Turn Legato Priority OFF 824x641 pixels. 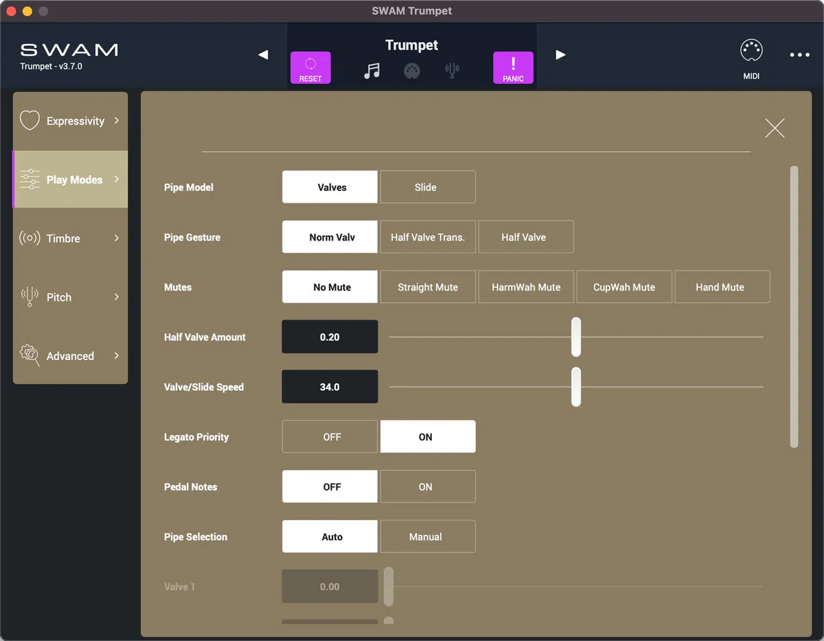(x=330, y=436)
